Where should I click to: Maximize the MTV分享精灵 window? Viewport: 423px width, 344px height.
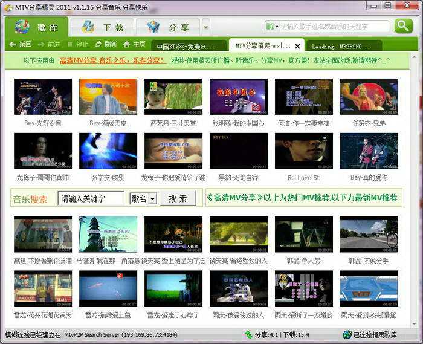388,5
